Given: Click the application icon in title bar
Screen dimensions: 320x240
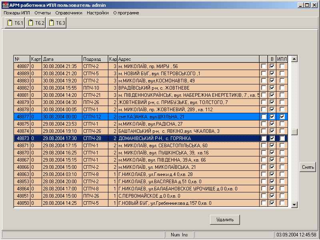Looking at the screenshot, I should tap(5, 5).
